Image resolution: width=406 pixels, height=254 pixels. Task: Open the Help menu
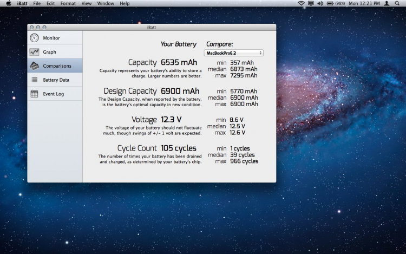click(x=125, y=3)
